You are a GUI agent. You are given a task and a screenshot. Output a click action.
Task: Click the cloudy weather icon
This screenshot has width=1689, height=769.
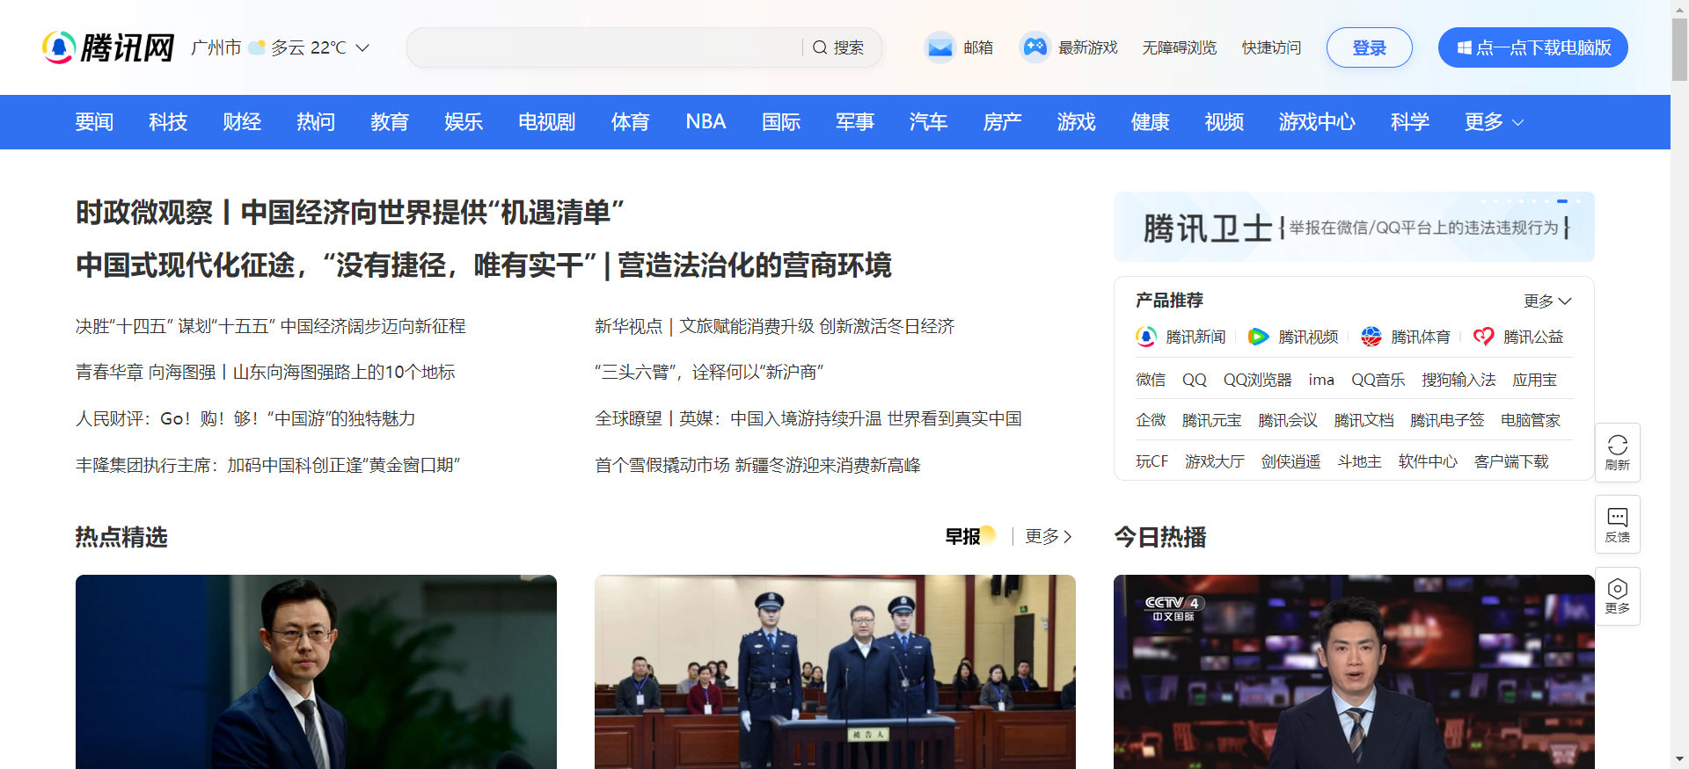click(257, 47)
